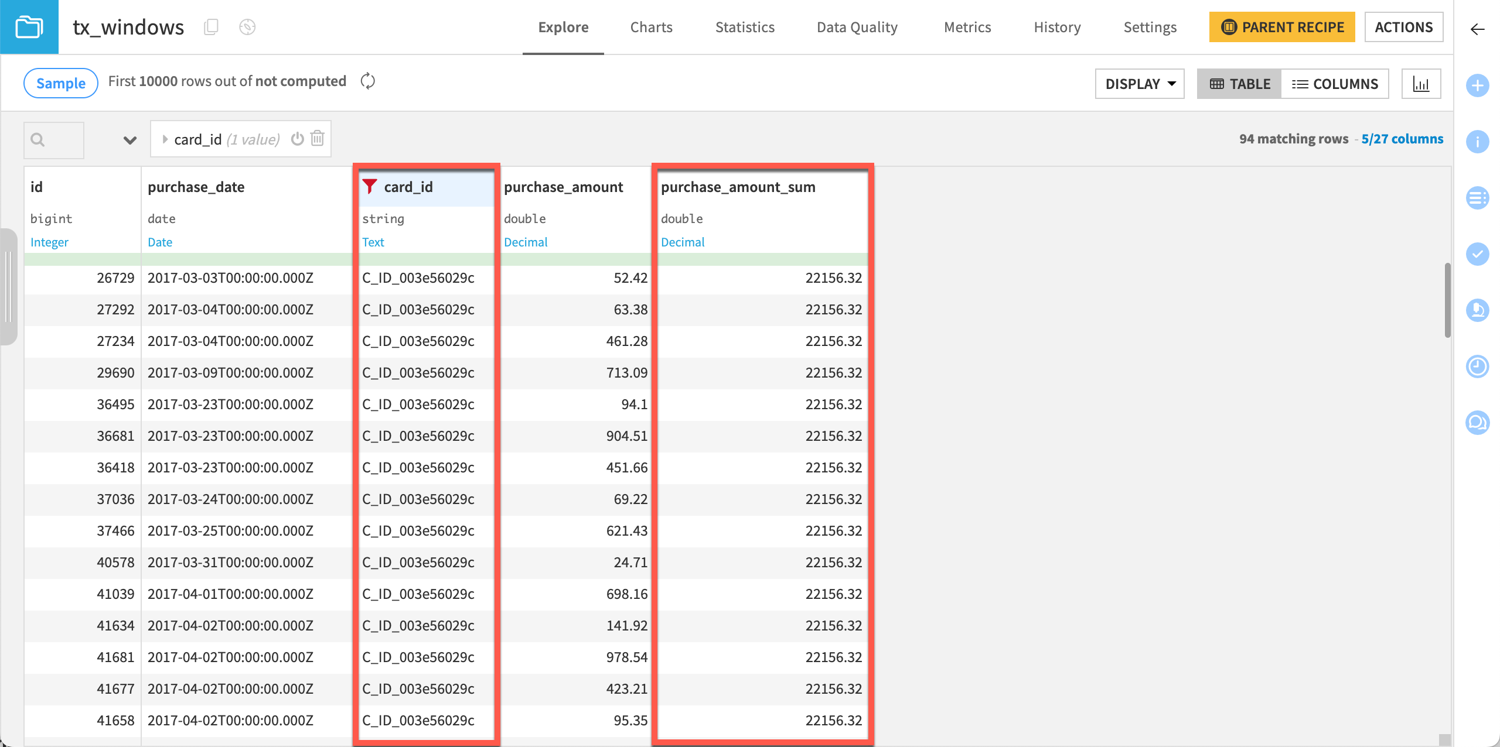Switch to COLUMNS view

tap(1336, 84)
